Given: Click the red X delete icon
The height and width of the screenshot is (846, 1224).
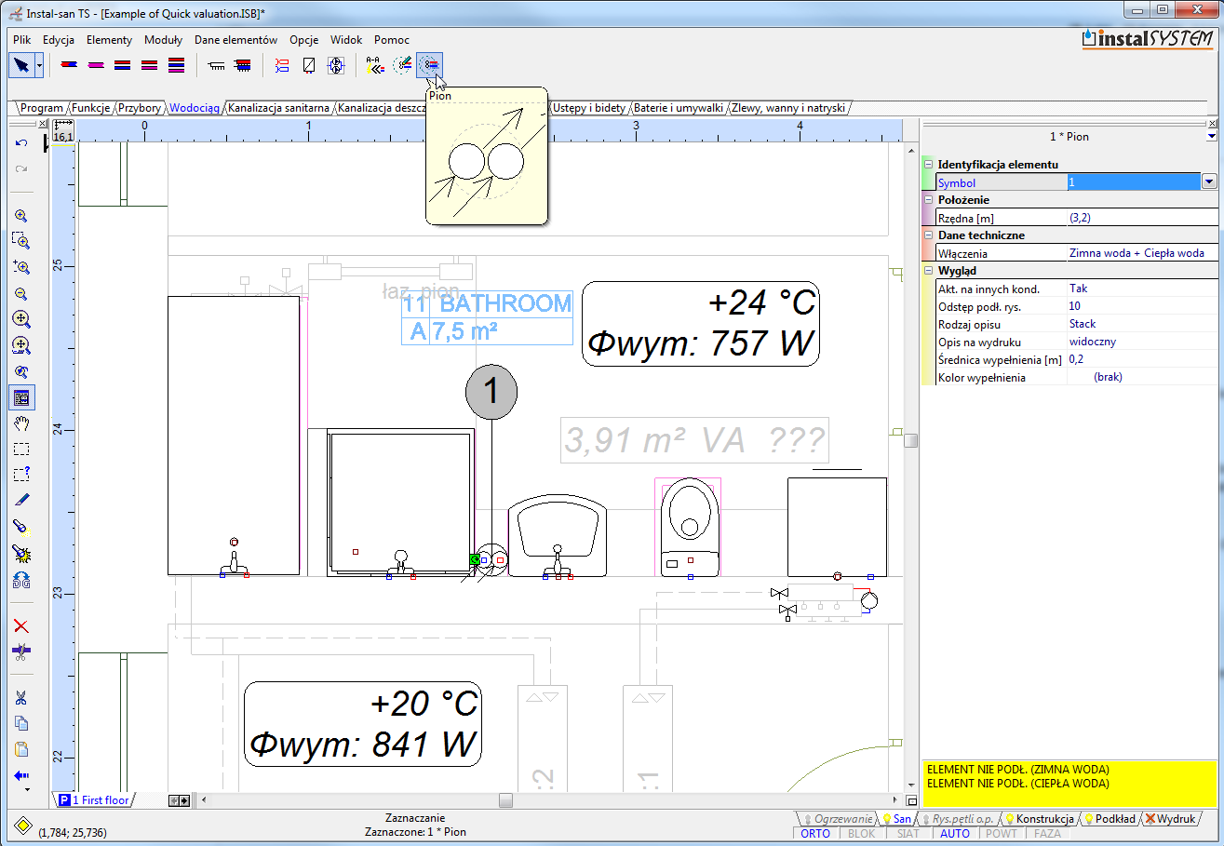Looking at the screenshot, I should tap(21, 626).
